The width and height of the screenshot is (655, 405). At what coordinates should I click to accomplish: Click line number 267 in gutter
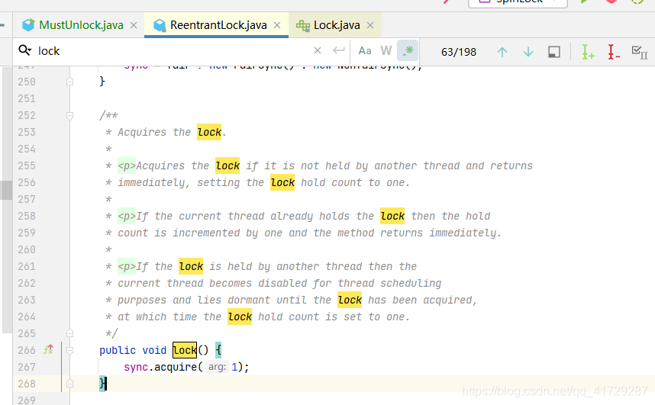pyautogui.click(x=27, y=367)
